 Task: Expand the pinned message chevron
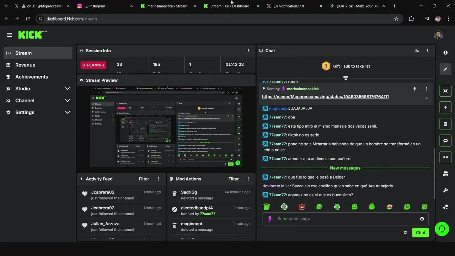[x=426, y=98]
